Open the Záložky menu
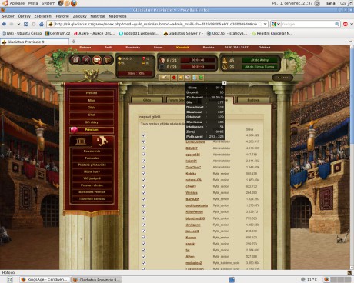This screenshot has height=283, width=354. pyautogui.click(x=79, y=16)
